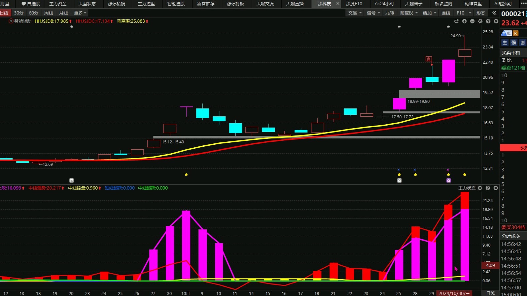This screenshot has height=296, width=527.
Task: Click the orange R badge
Action: [515, 33]
